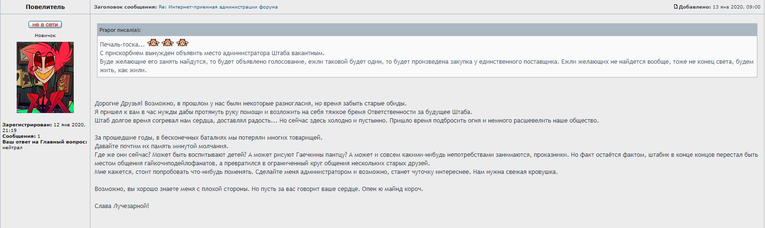The height and width of the screenshot is (228, 765).
Task: Click the 'Добавлено: 13 янв 2020, 09:00' timestamp
Action: point(719,7)
